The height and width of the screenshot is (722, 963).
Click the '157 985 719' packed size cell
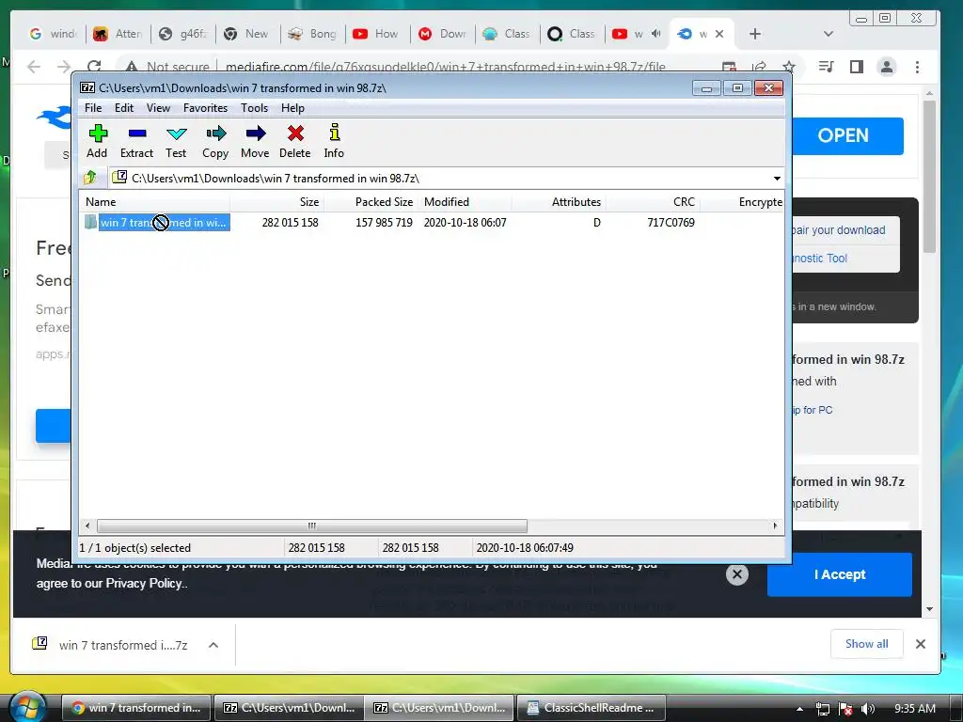384,222
